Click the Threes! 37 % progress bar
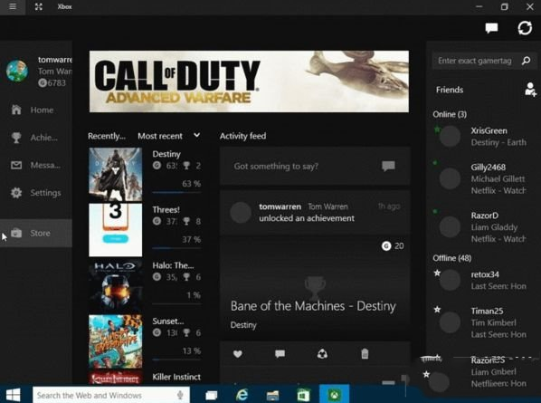 coord(176,247)
